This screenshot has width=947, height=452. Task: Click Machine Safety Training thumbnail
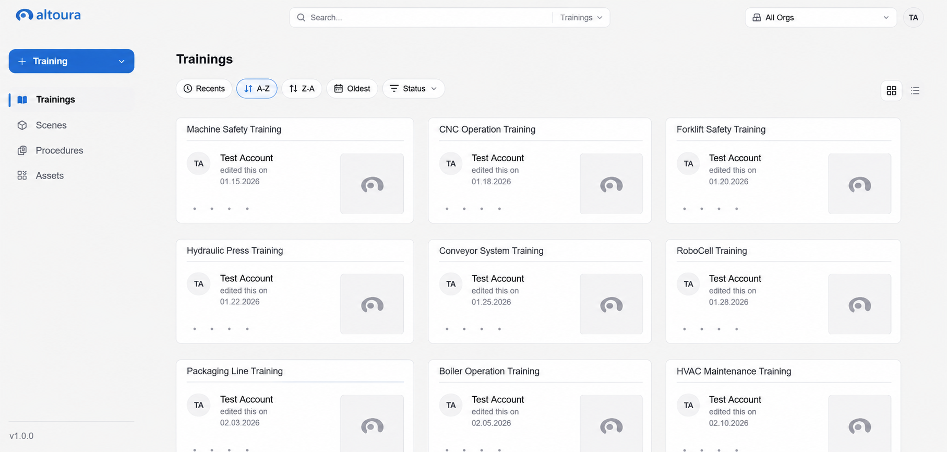[x=372, y=183]
